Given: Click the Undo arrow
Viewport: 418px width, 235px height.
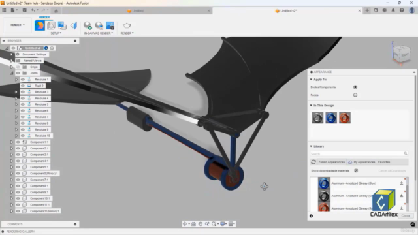Looking at the screenshot, I should [x=33, y=10].
